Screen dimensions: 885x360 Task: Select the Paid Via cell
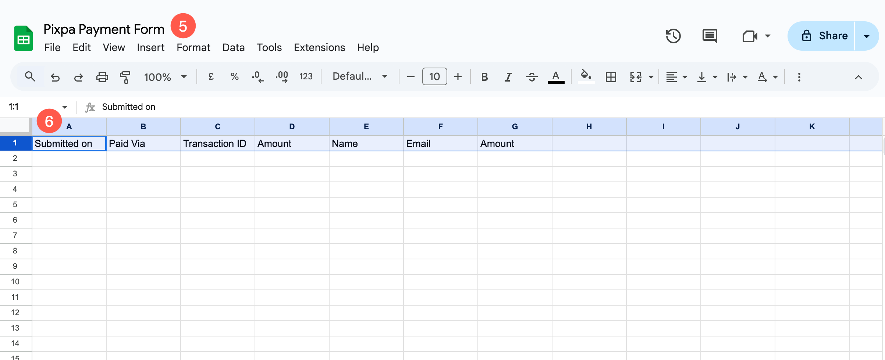point(143,143)
